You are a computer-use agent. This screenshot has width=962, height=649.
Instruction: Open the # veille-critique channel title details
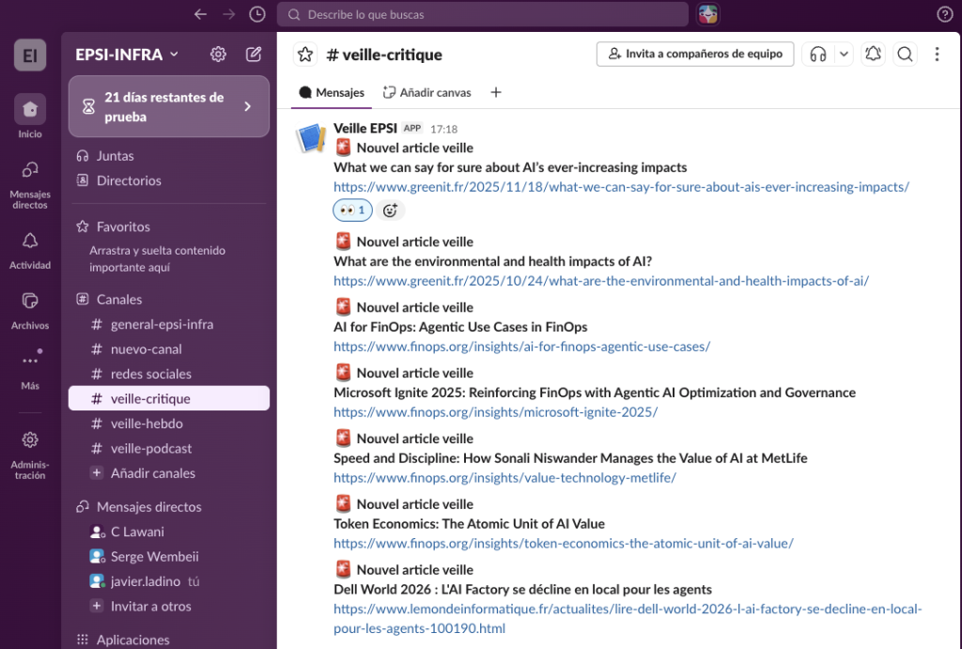384,54
